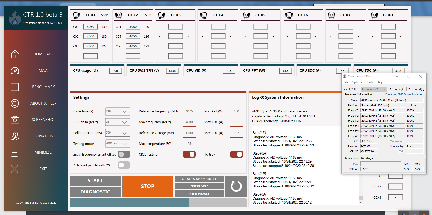The image size is (432, 215).
Task: Click the CCX6 chip icon
Action: pyautogui.click(x=289, y=15)
